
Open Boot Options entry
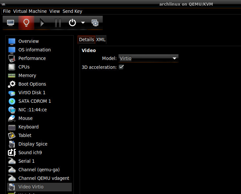(x=32, y=84)
